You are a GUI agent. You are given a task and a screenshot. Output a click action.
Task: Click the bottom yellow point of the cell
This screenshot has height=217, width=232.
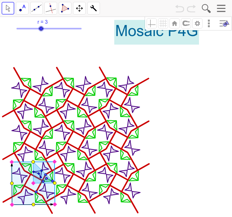[x=33, y=204]
